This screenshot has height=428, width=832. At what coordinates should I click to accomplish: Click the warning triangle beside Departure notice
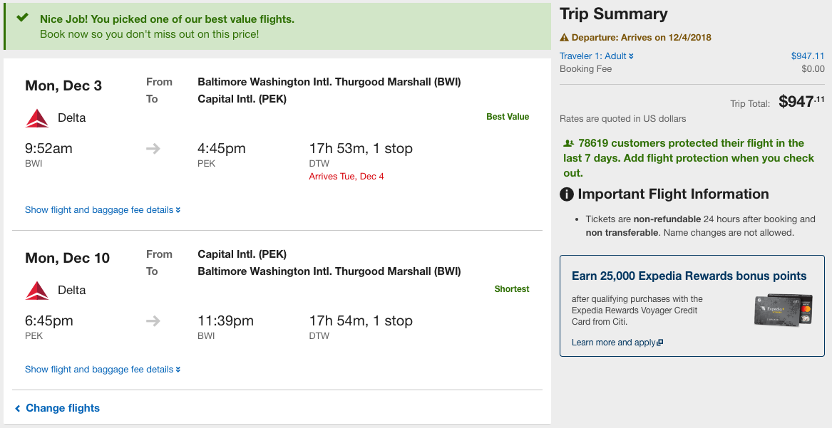pos(564,38)
